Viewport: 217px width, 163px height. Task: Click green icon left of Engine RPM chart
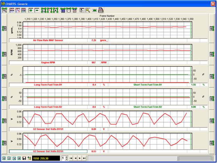click(x=4, y=54)
